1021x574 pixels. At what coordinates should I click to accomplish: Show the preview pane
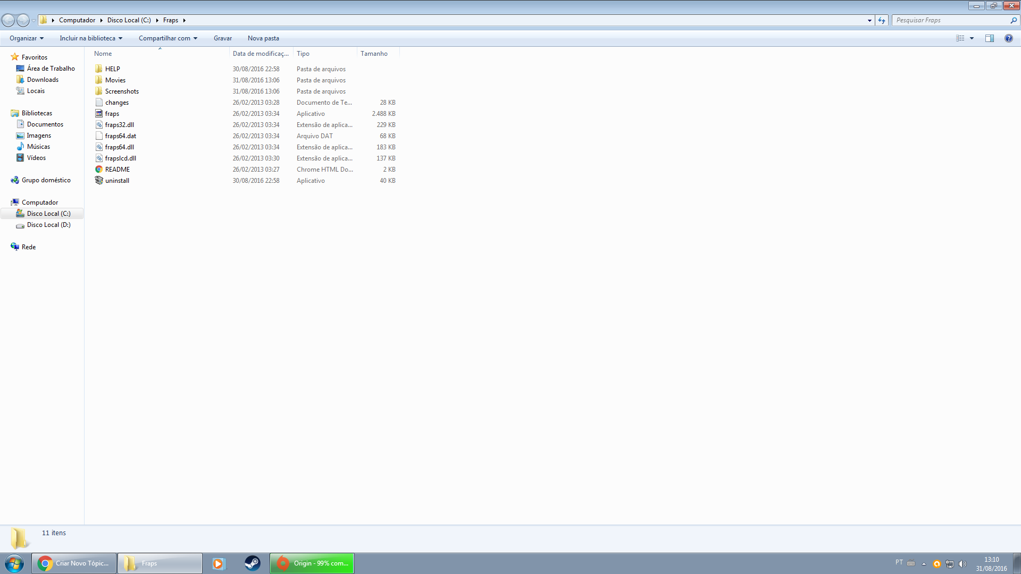pyautogui.click(x=990, y=38)
